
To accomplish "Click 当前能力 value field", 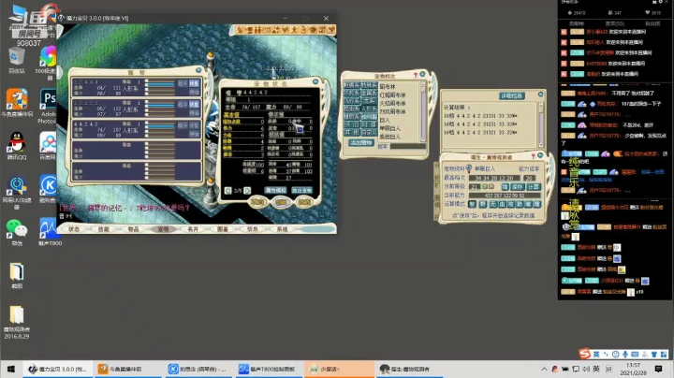I will 505,196.
